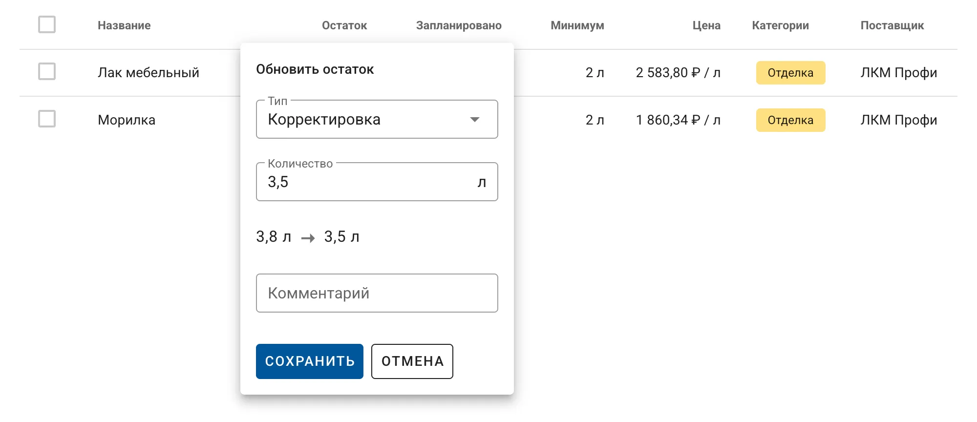Click the Отделка tag on Морилка row
977x422 pixels.
point(790,120)
